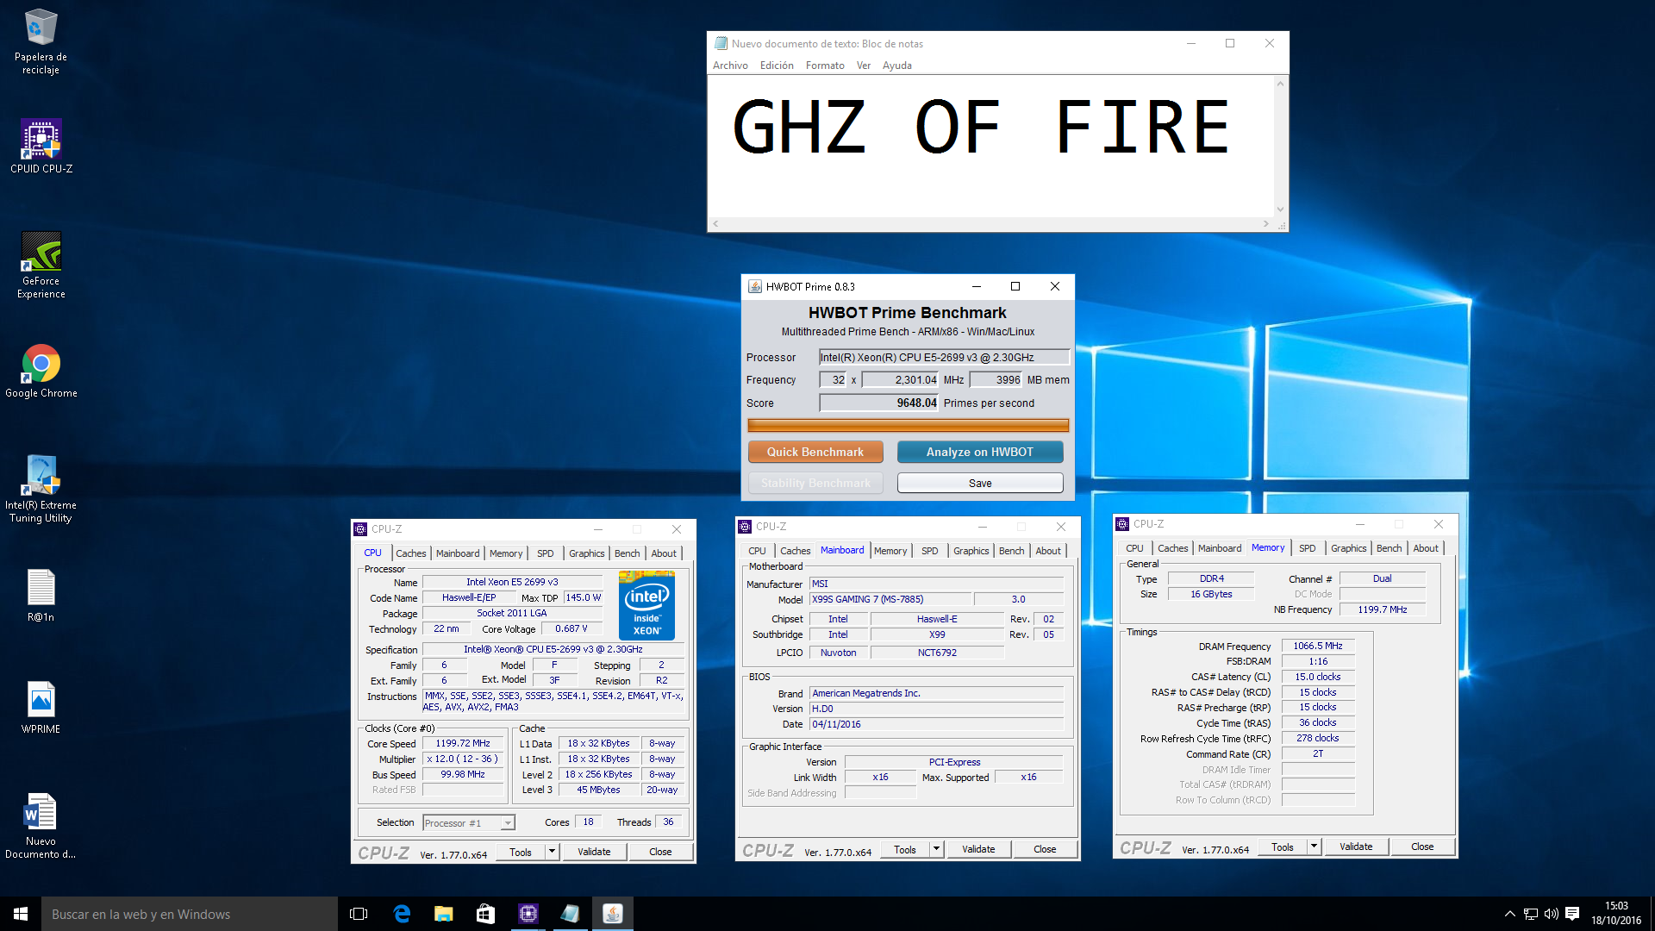The height and width of the screenshot is (931, 1655).
Task: Switch to CPU-Z via taskbar icon
Action: coord(528,914)
